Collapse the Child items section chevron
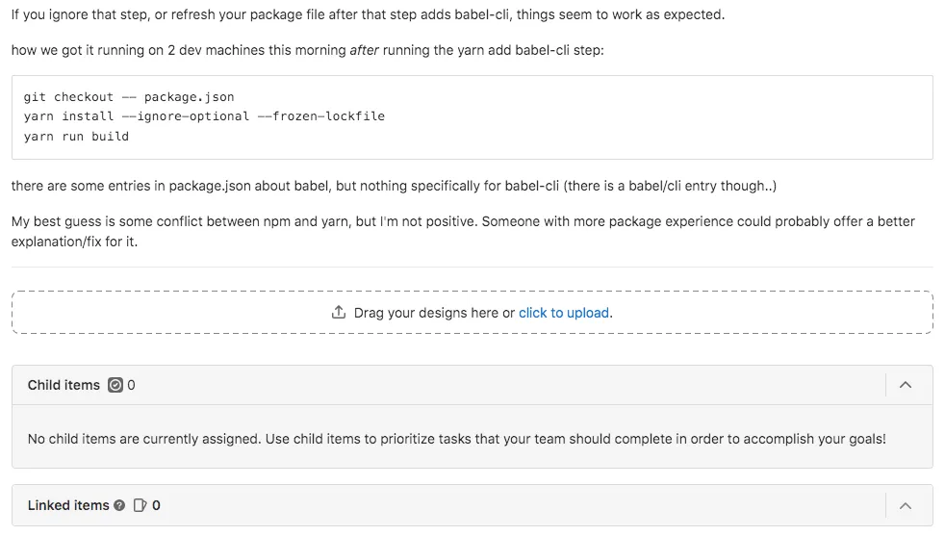The width and height of the screenshot is (945, 536). click(x=906, y=385)
